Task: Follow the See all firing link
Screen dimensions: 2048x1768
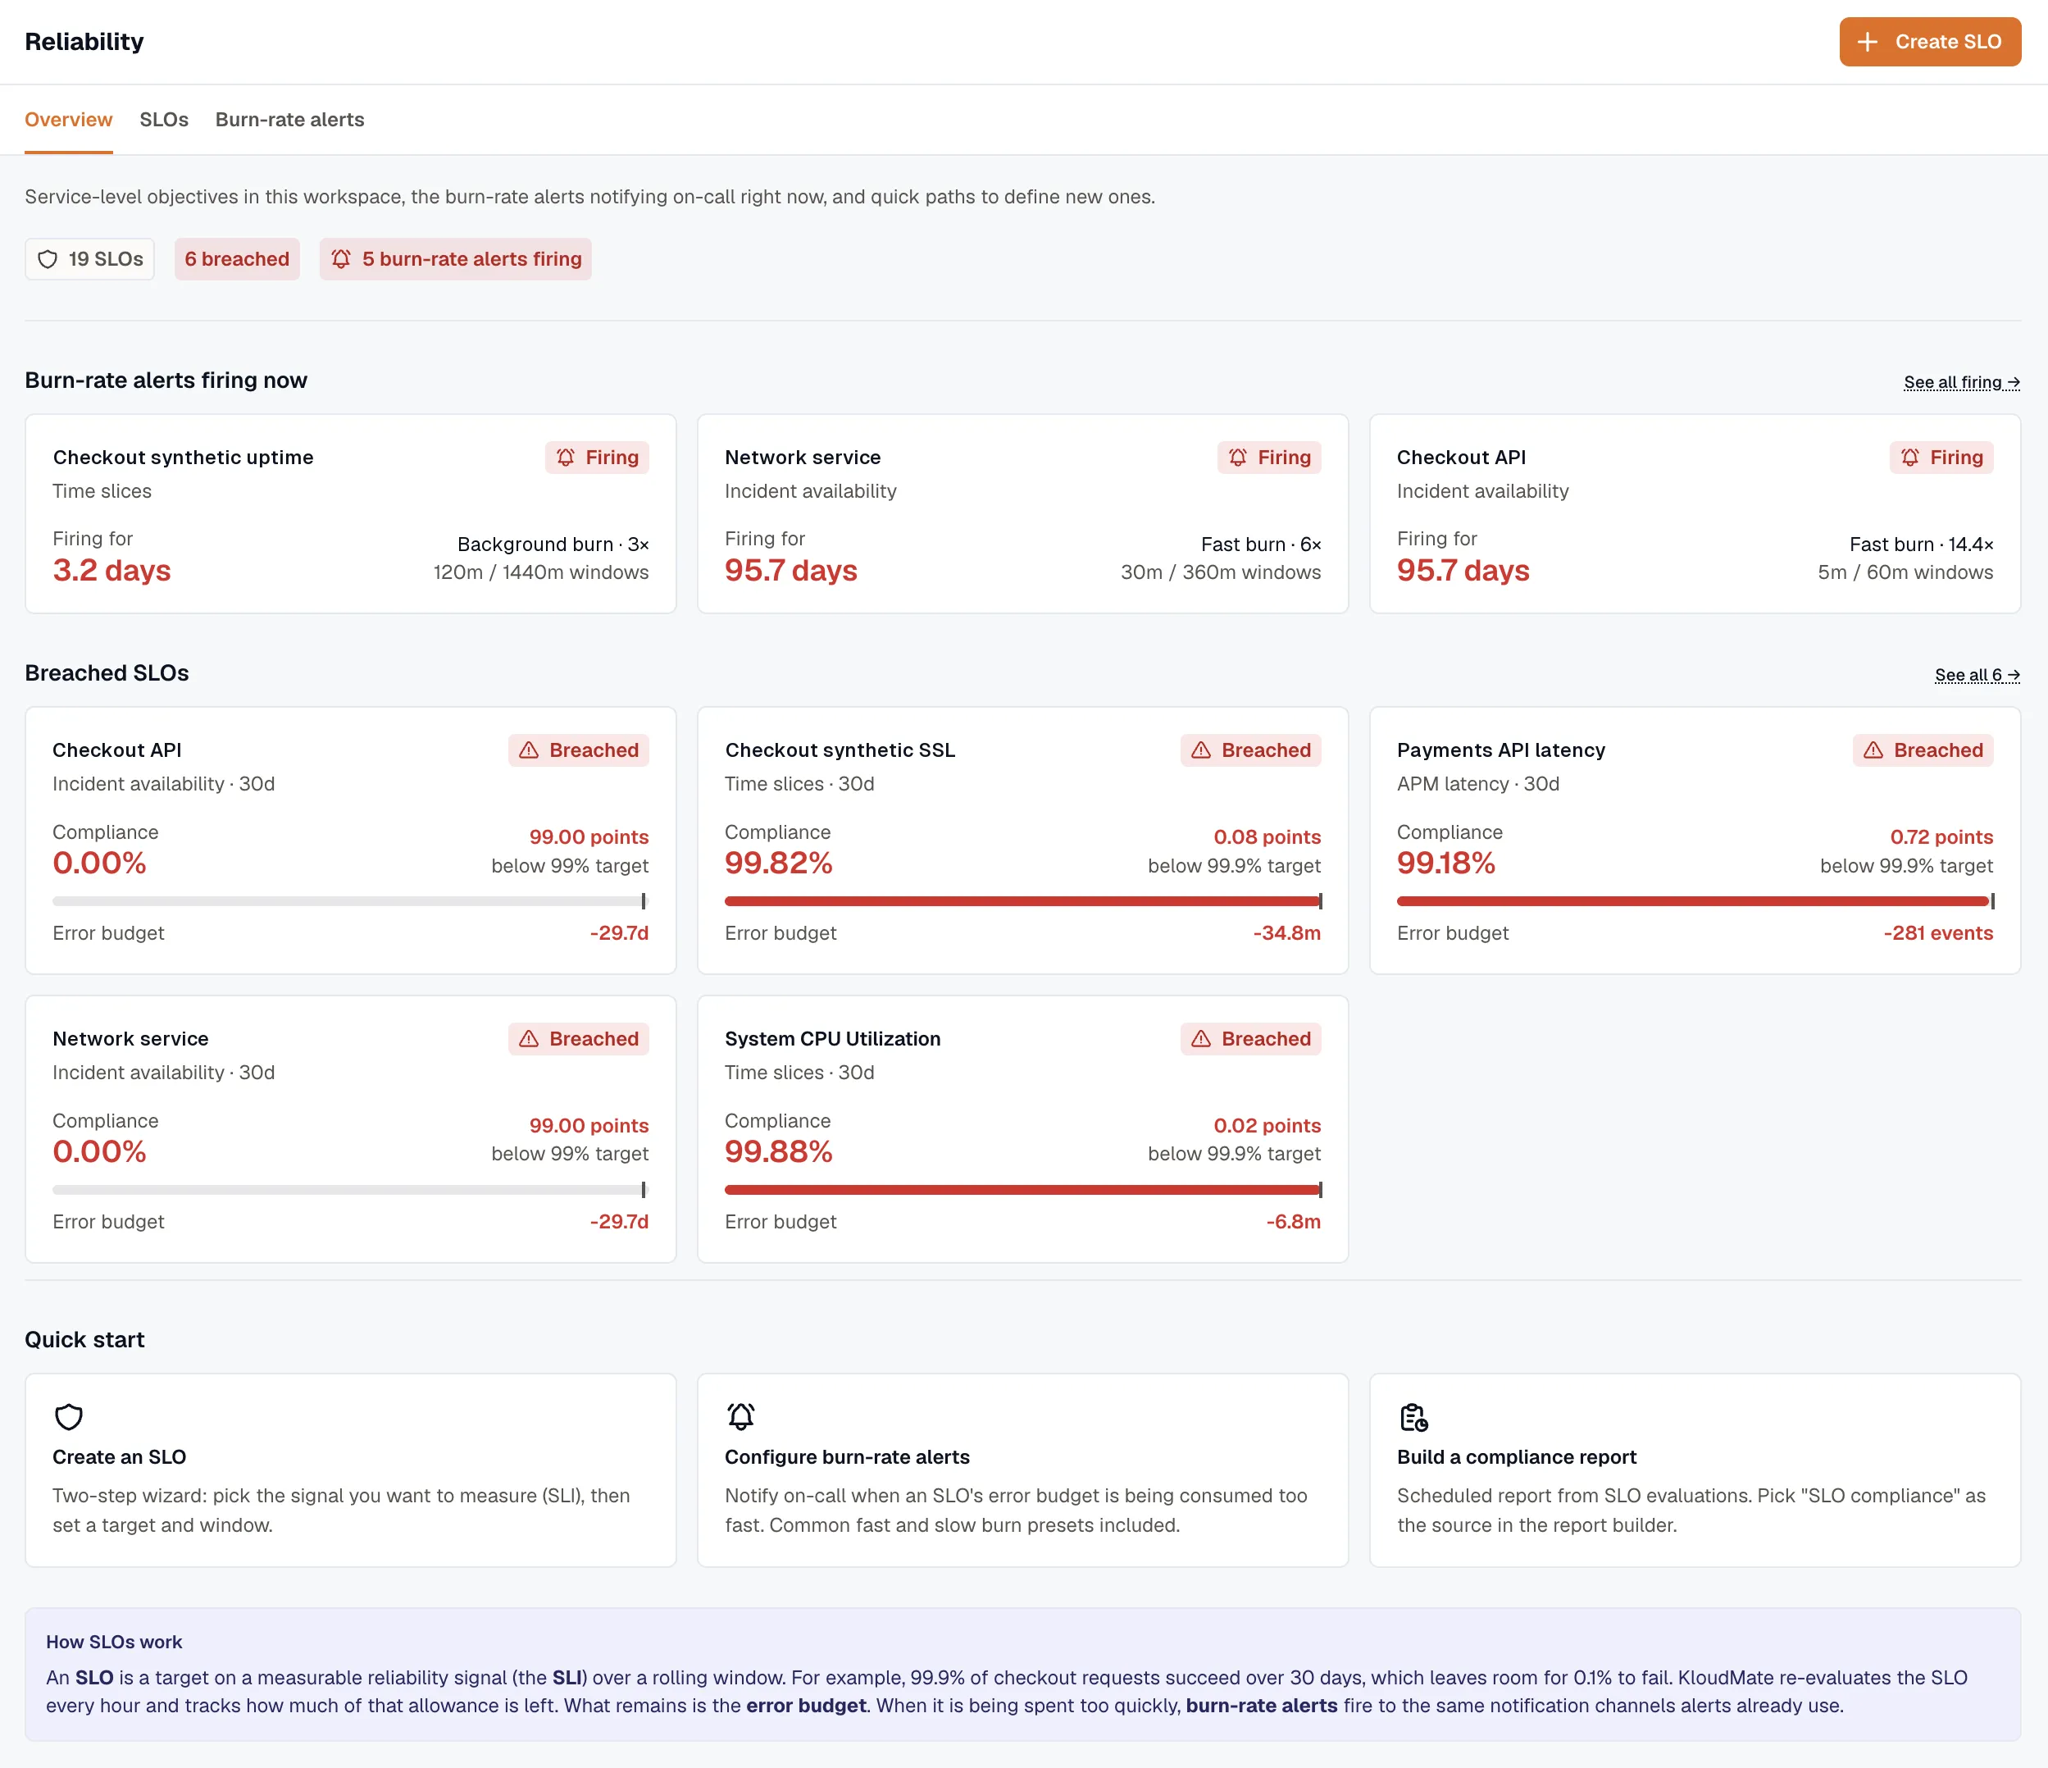Action: click(1962, 381)
